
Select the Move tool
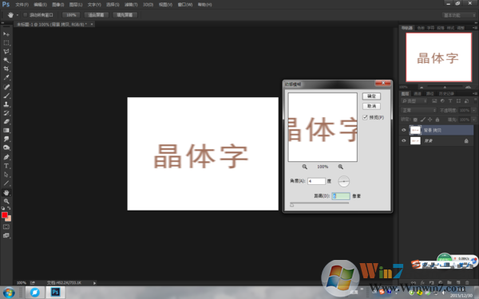click(6, 34)
